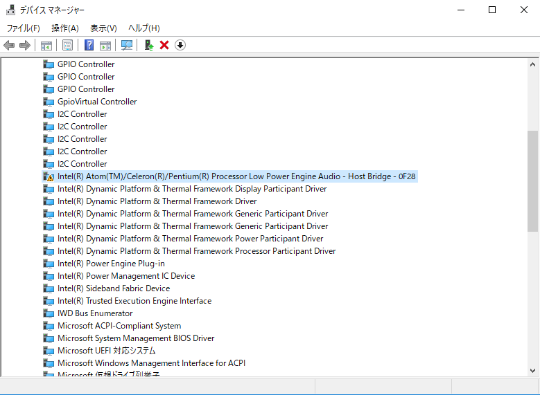Viewport: 540px width, 395px height.
Task: Select Intel Atom Low Power Engine Audio Host Bridge
Action: pyautogui.click(x=236, y=176)
